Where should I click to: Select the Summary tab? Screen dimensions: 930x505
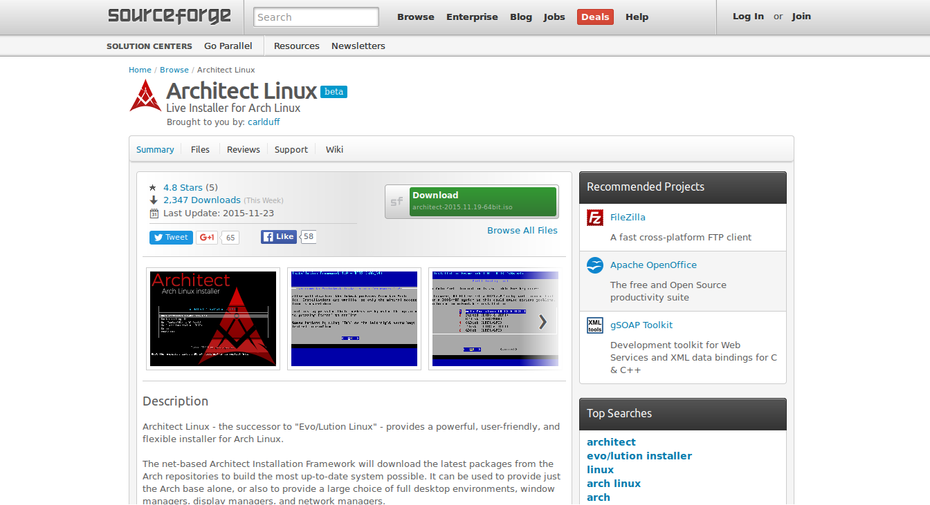pyautogui.click(x=155, y=149)
